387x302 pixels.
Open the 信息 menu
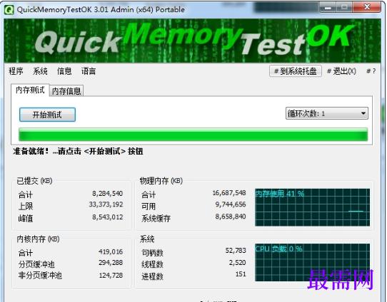point(64,71)
